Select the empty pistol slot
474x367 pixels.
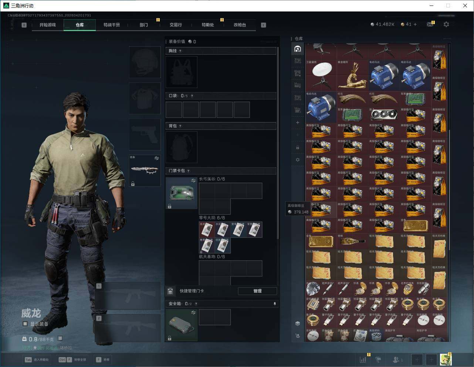click(x=145, y=135)
